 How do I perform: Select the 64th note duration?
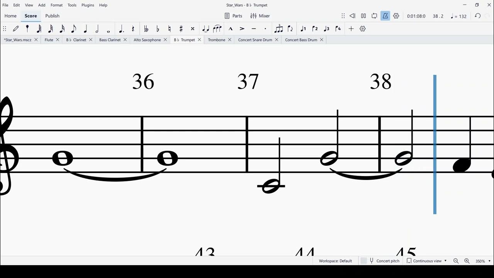[39, 29]
